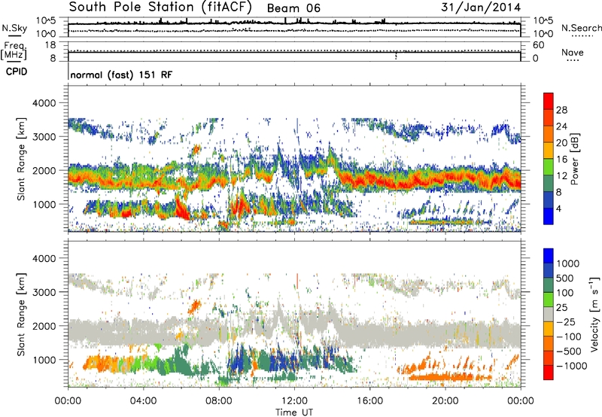Click the 'Nave' legend label
This screenshot has height=417, width=602.
click(x=573, y=52)
